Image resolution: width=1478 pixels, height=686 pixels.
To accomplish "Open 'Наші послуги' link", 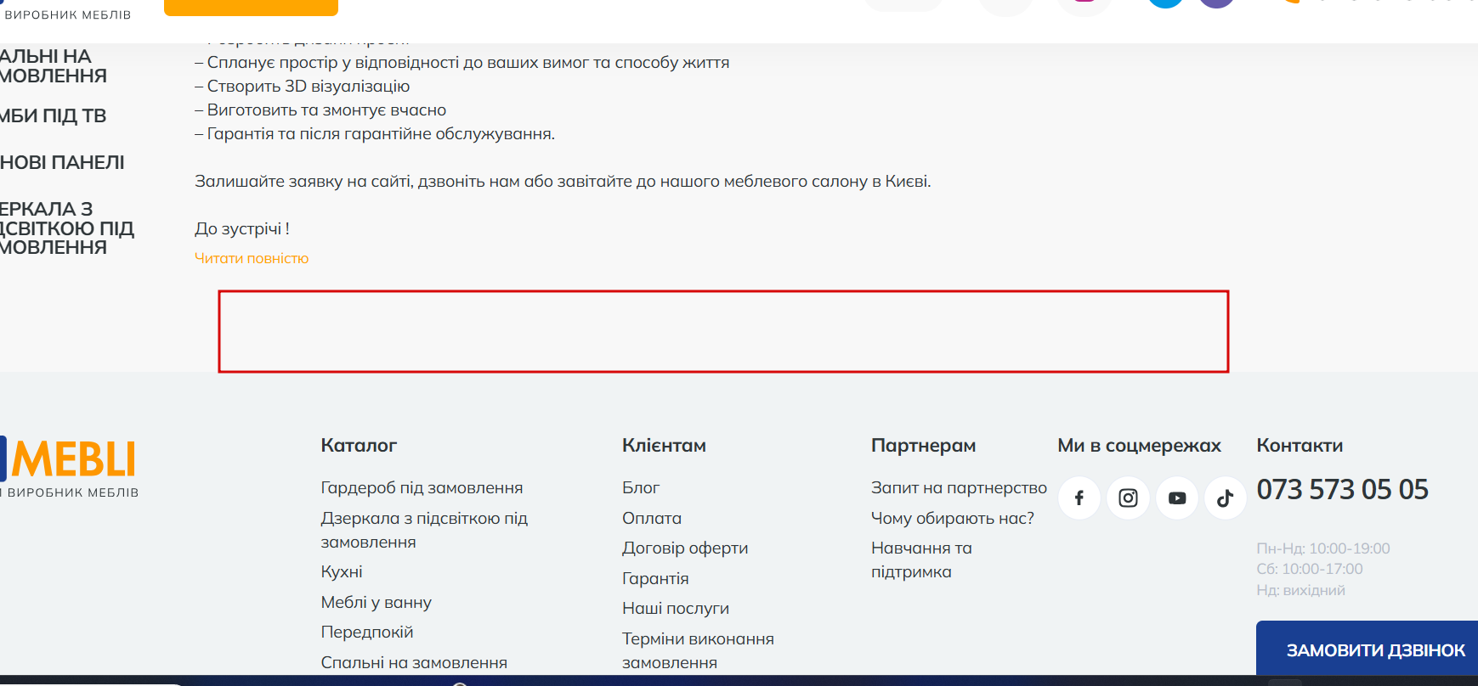I will [676, 609].
